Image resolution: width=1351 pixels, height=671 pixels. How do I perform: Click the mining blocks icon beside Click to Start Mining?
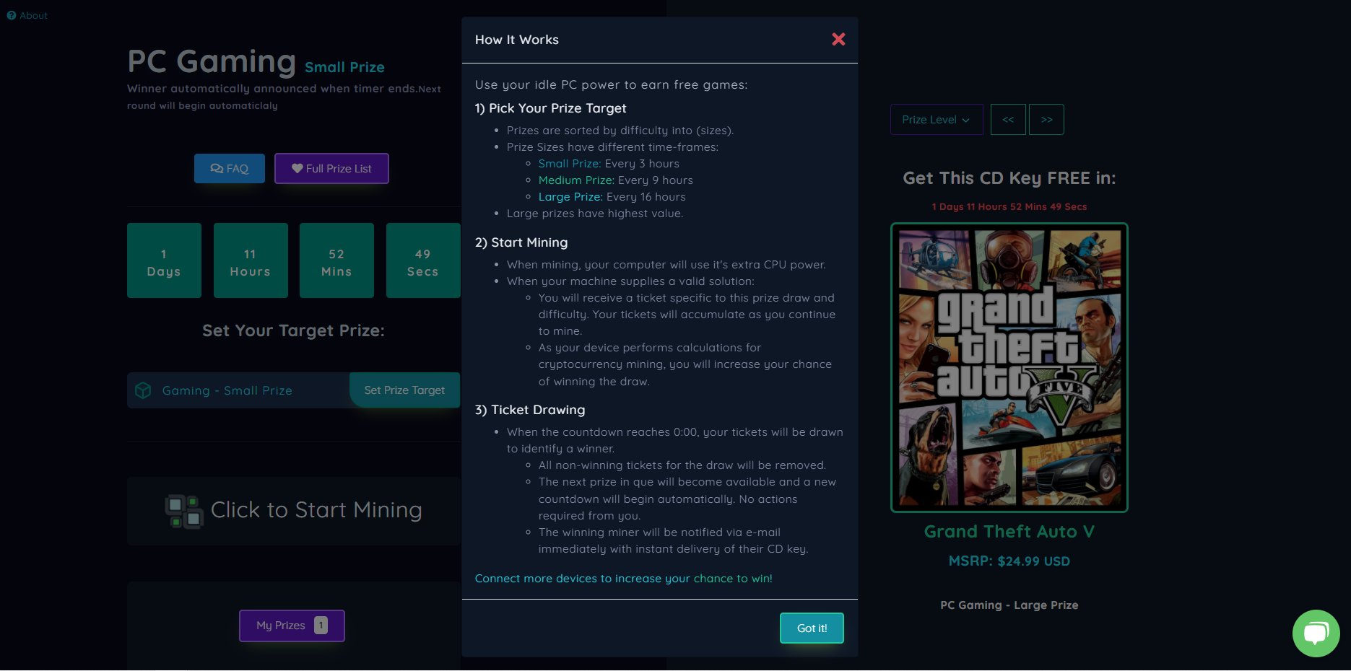click(183, 510)
